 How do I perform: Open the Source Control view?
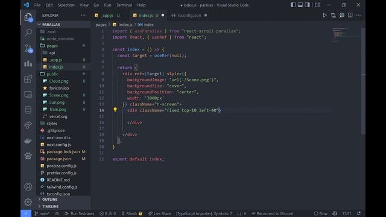click(x=28, y=48)
